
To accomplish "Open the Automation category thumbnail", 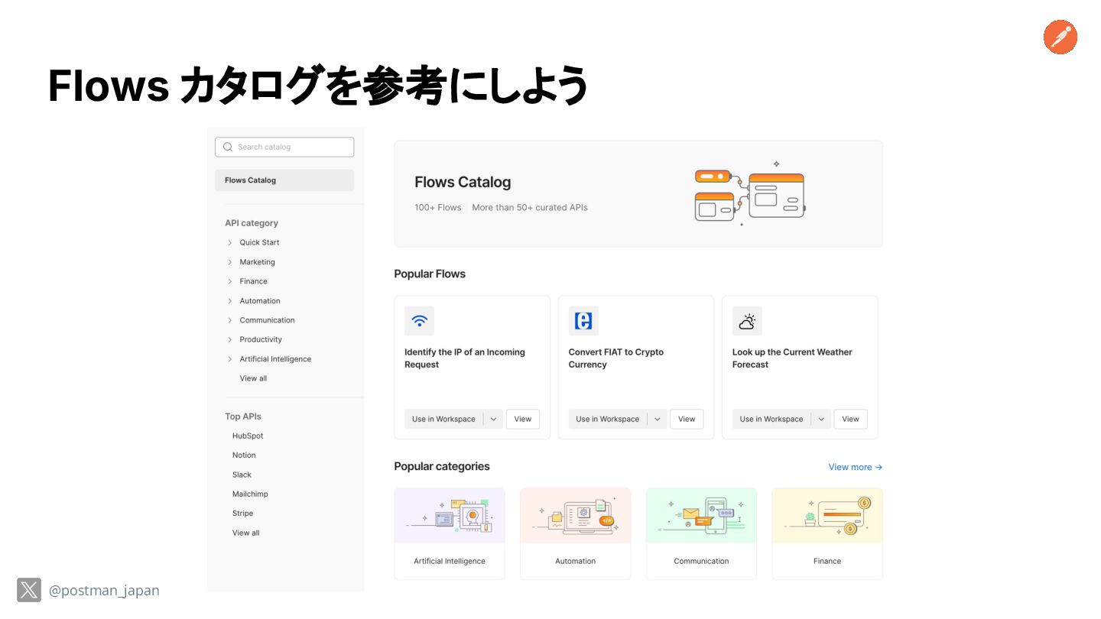I will [x=576, y=516].
